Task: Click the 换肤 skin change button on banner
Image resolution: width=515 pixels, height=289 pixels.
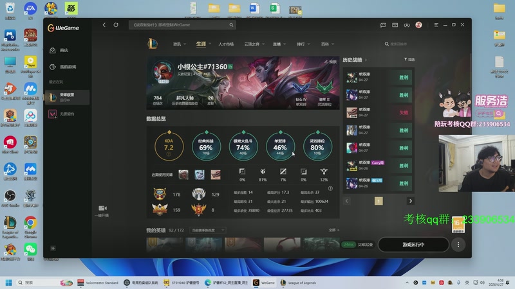Action: pyautogui.click(x=331, y=62)
